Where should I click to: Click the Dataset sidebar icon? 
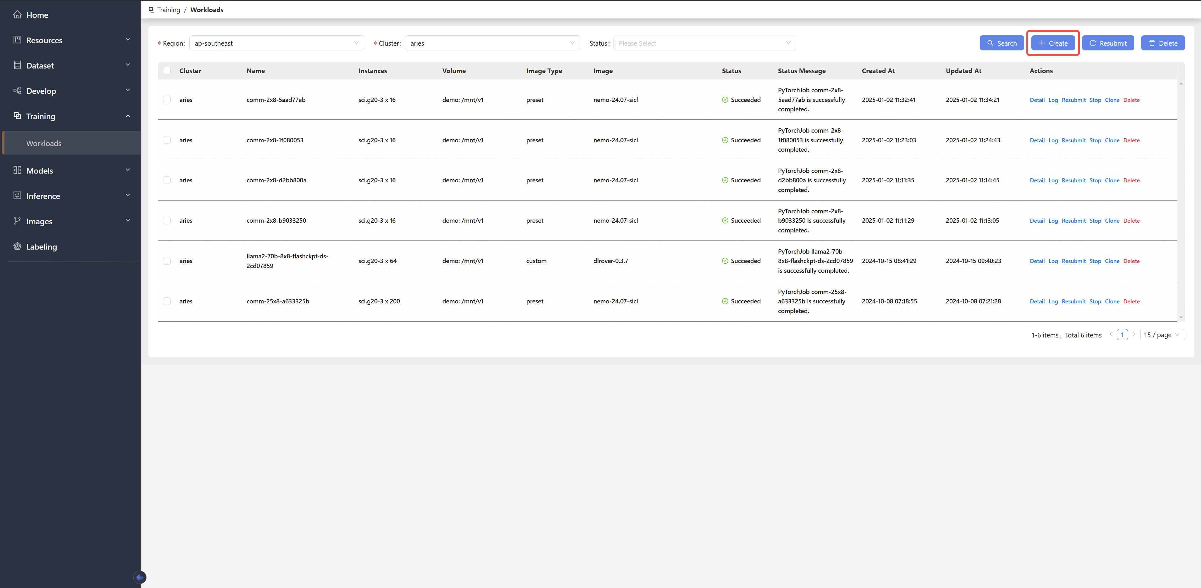[x=17, y=65]
